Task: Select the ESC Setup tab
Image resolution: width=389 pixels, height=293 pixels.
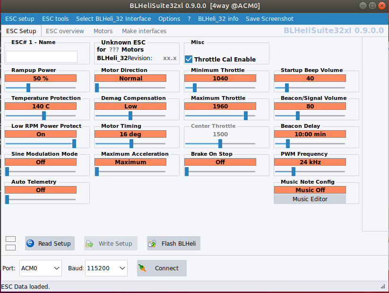Action: pyautogui.click(x=21, y=31)
